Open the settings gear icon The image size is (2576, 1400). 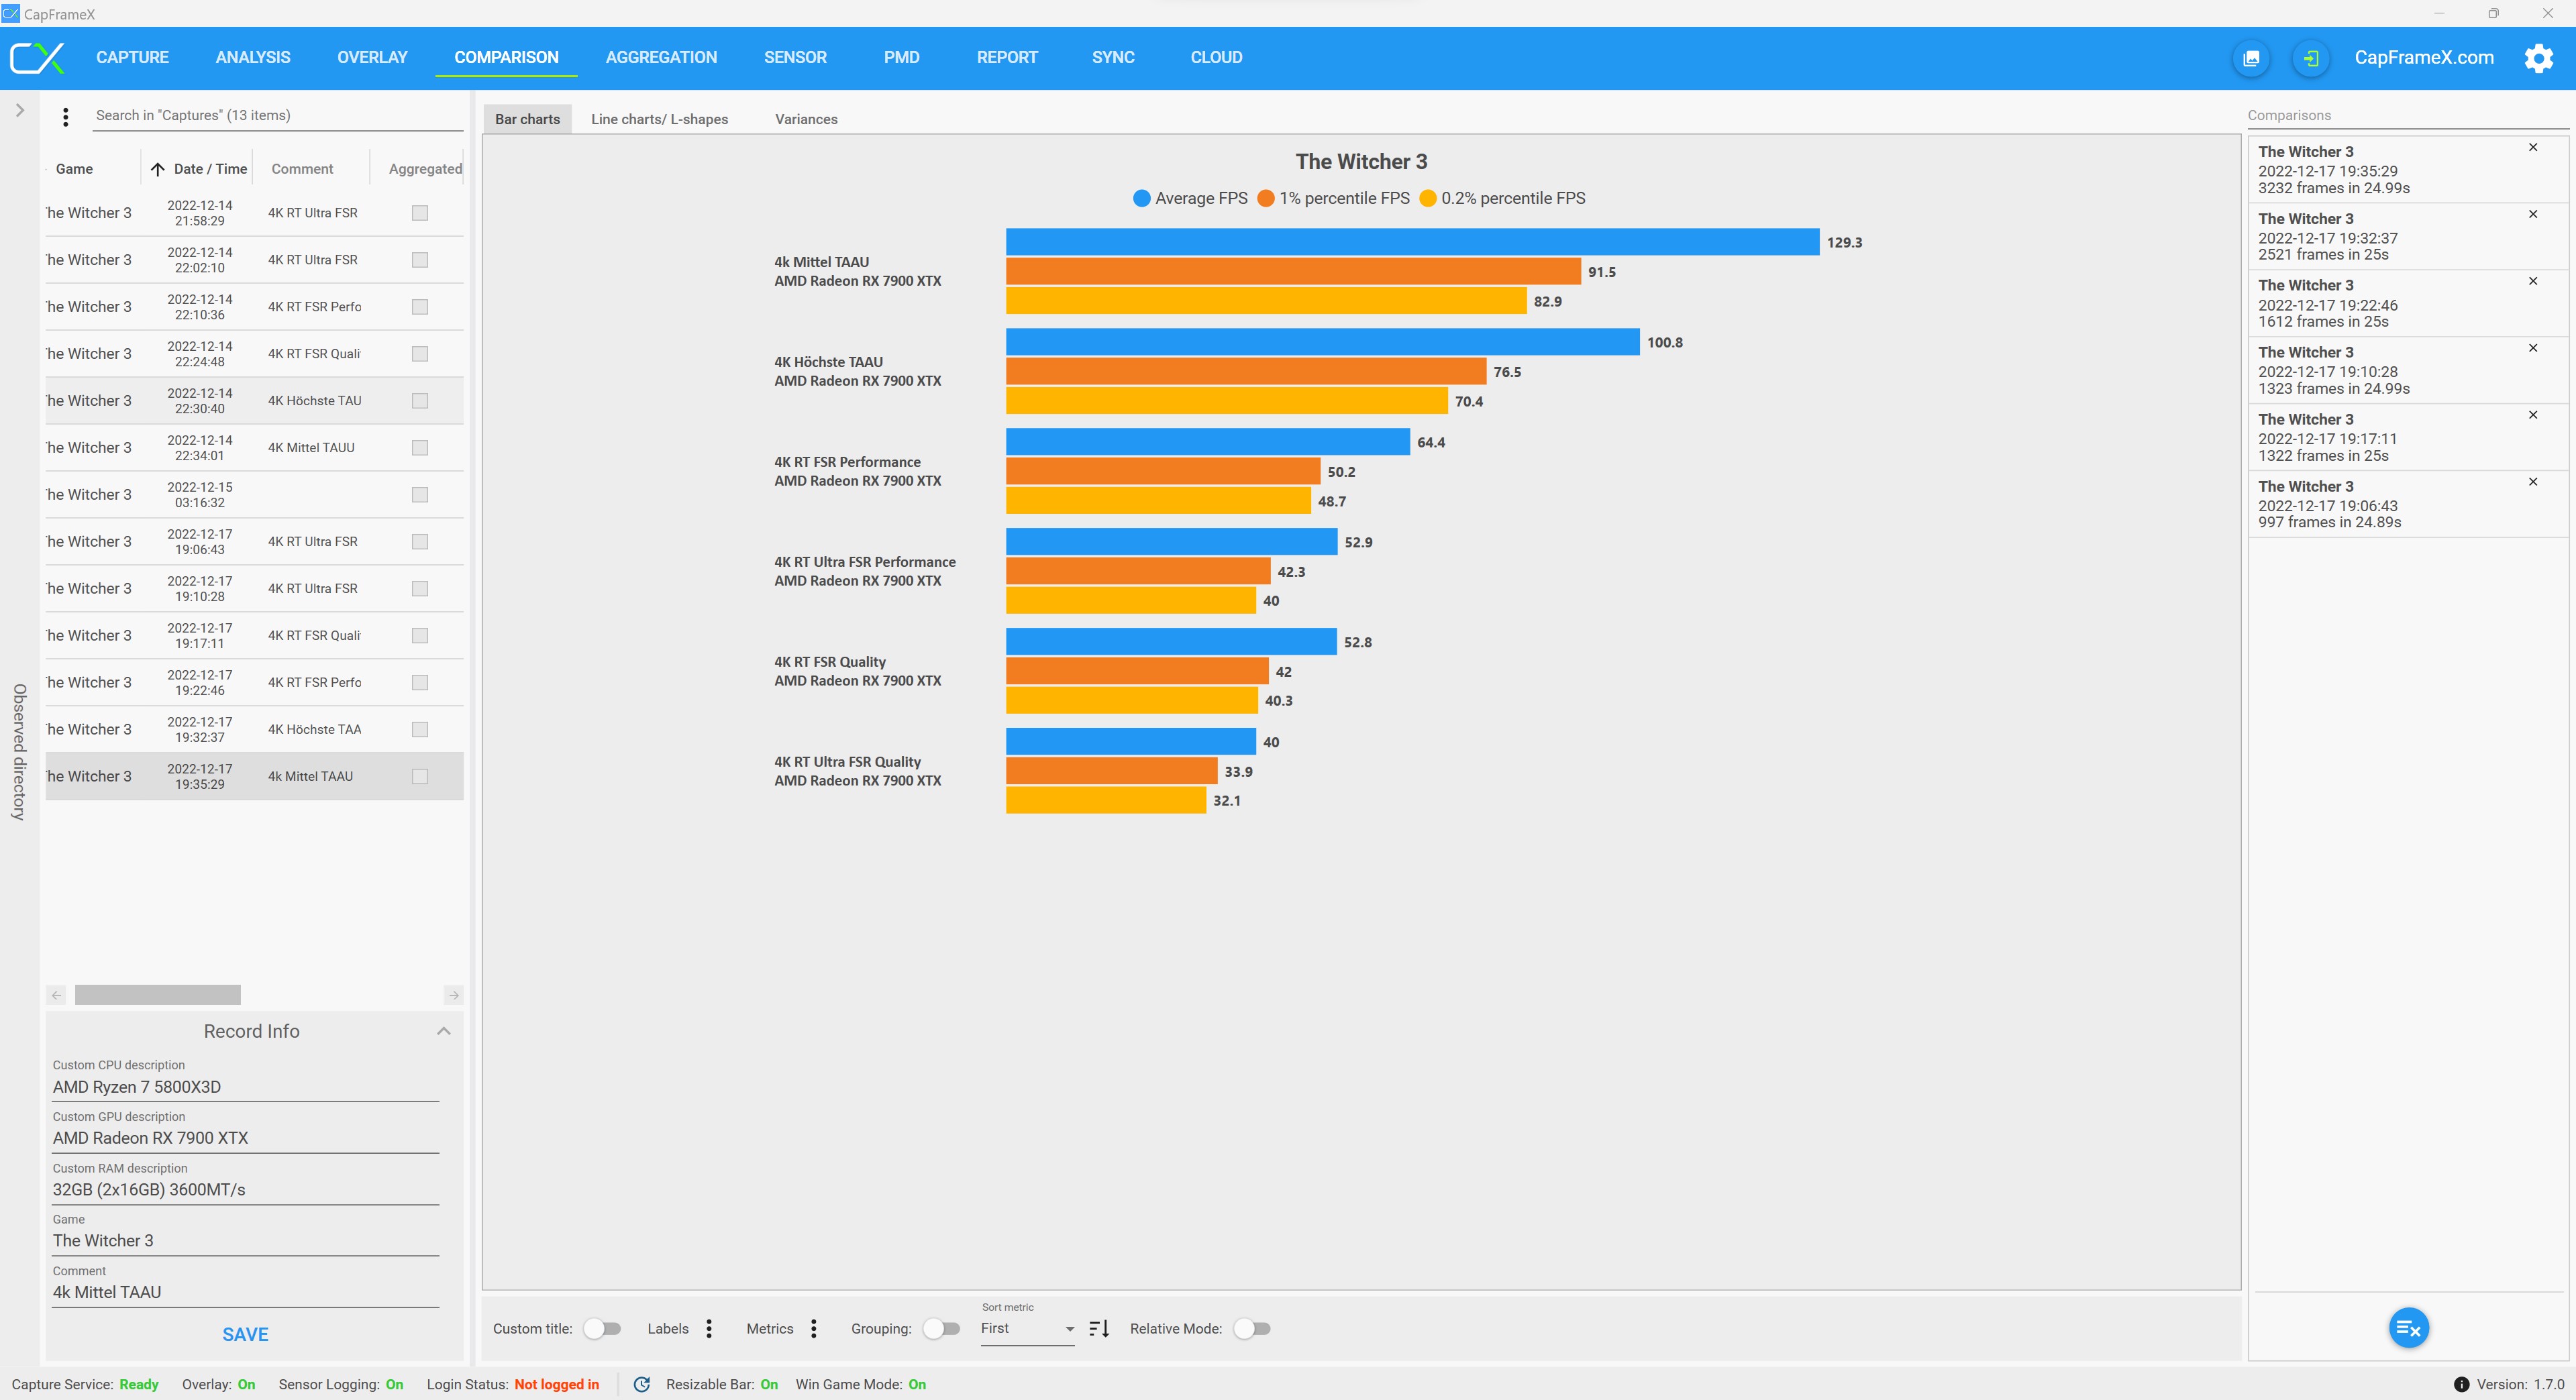2538,58
